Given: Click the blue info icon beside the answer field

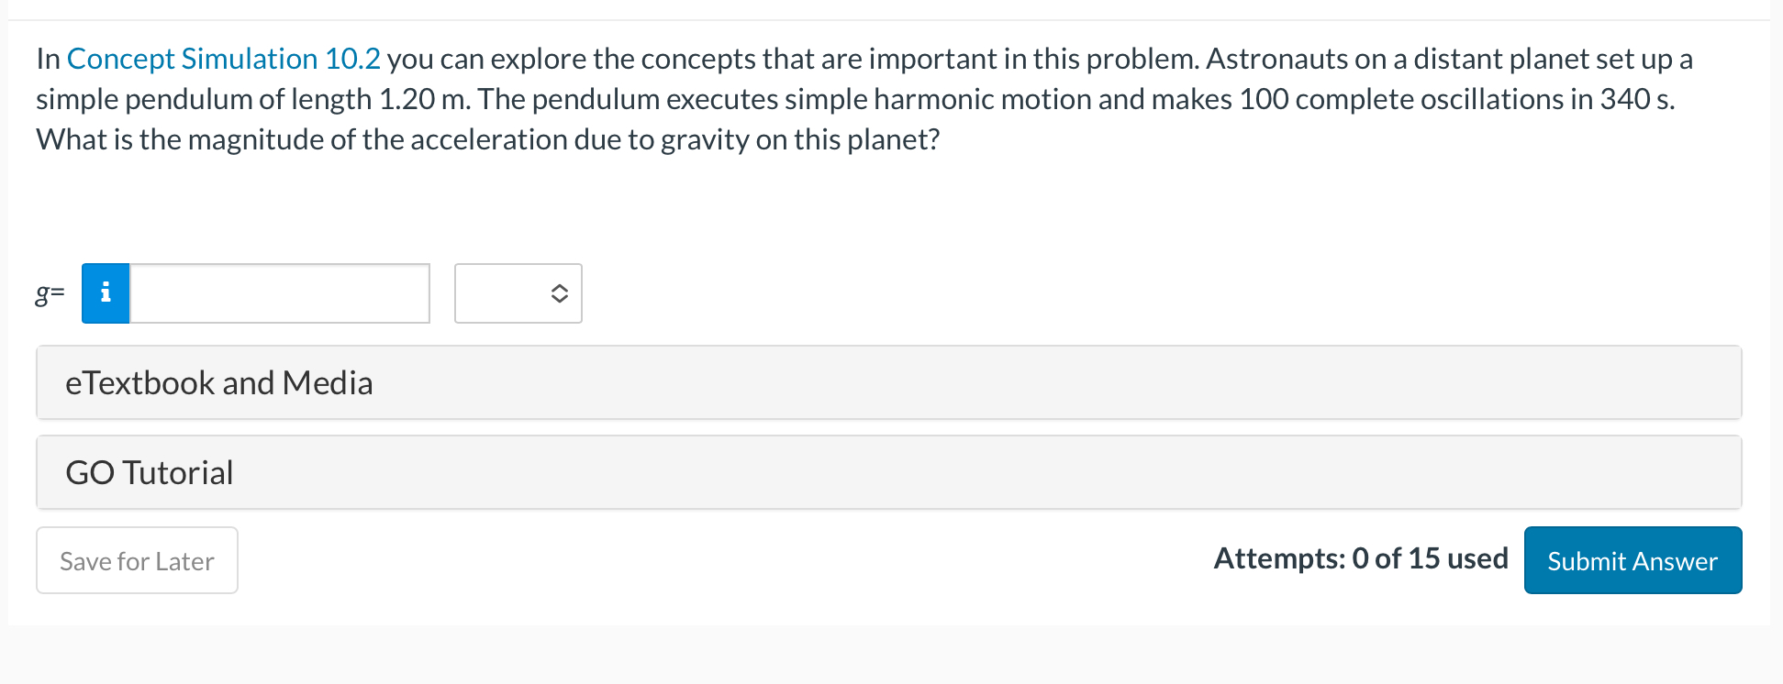Looking at the screenshot, I should coord(105,293).
